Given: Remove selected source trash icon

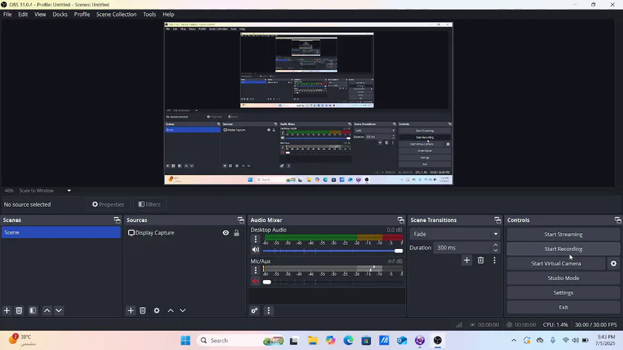Looking at the screenshot, I should point(143,311).
